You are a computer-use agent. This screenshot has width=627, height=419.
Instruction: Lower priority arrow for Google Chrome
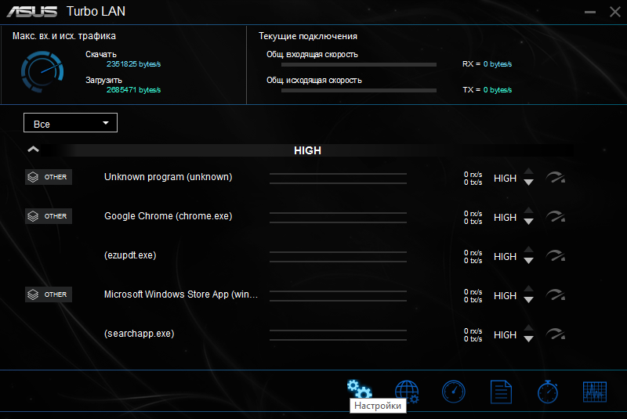click(528, 222)
